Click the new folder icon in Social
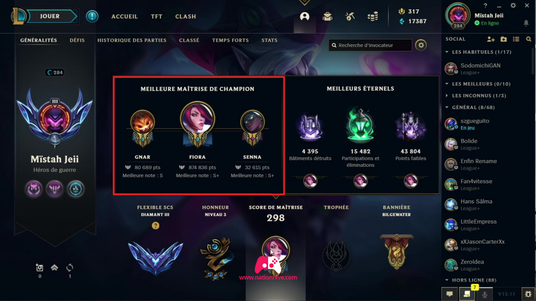The height and width of the screenshot is (301, 536). pyautogui.click(x=503, y=39)
